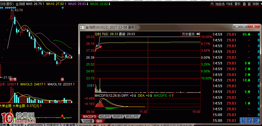Image resolution: width=262 pixels, height=126 pixels.
Task: Click arrow icon beside 历史重现
Action: [x=198, y=34]
